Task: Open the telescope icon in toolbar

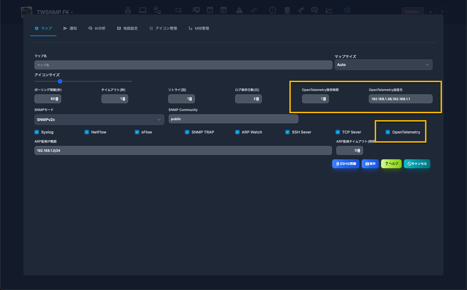Action: tap(301, 10)
